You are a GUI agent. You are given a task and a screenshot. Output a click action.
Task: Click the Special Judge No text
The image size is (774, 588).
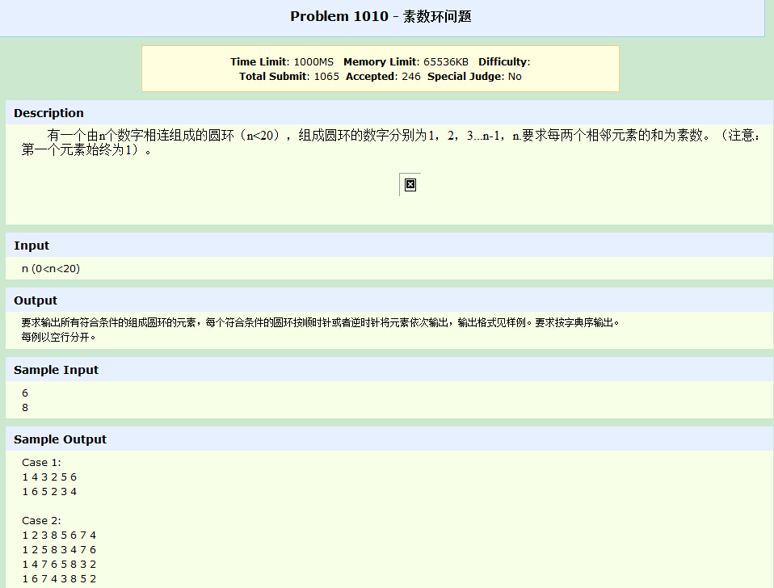point(474,77)
